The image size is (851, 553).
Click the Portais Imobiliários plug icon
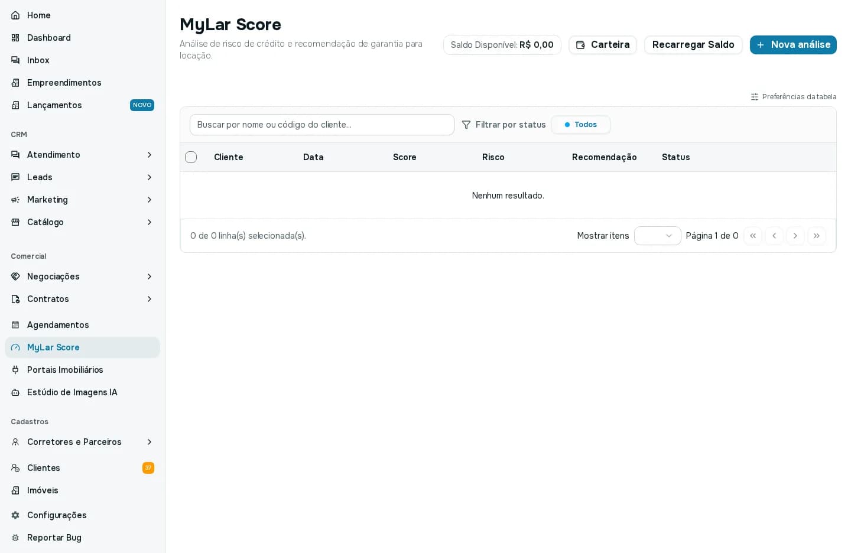click(x=15, y=370)
